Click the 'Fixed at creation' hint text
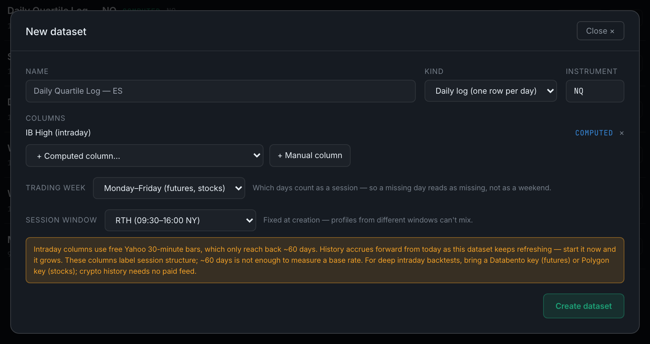Viewport: 650px width, 344px height. (368, 220)
